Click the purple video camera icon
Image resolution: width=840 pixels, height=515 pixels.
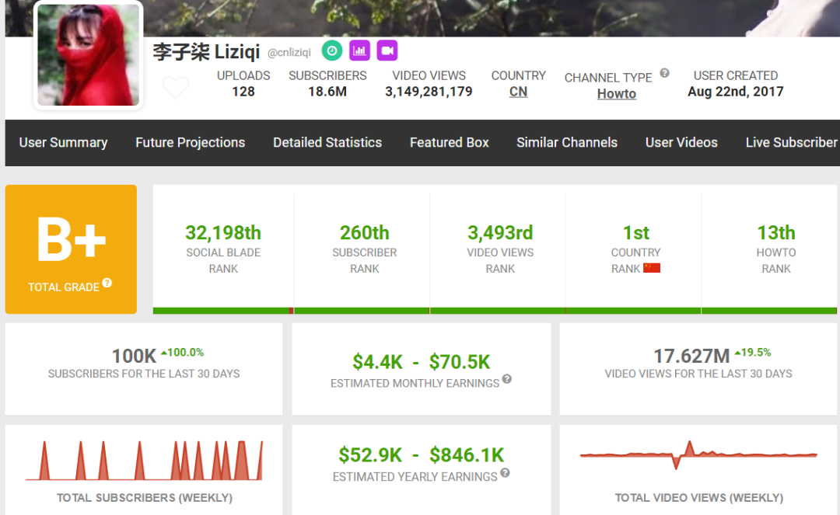(387, 50)
